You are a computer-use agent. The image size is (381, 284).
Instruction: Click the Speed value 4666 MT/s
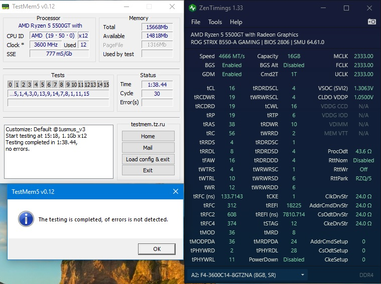click(231, 56)
